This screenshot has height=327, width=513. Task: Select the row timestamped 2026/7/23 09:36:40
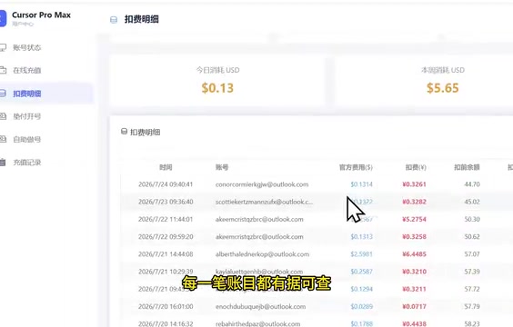coord(317,202)
